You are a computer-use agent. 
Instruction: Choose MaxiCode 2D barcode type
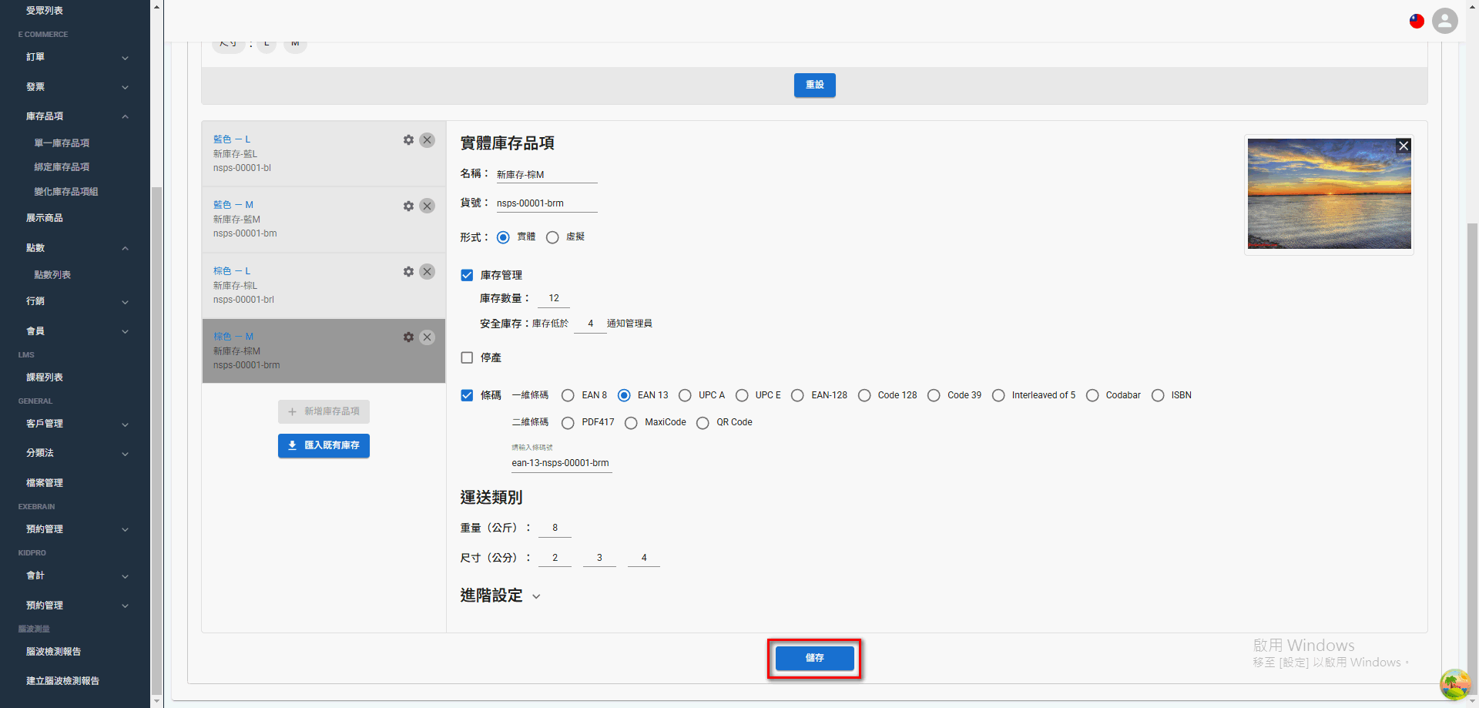click(x=631, y=423)
